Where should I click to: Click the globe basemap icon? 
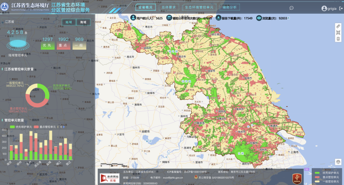click(x=338, y=161)
